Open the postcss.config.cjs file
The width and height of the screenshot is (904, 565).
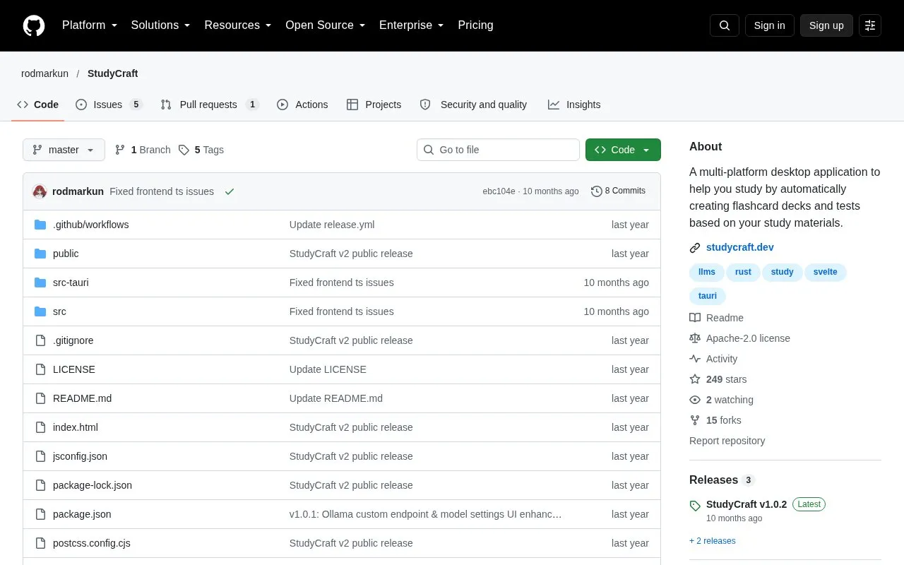[x=92, y=543]
